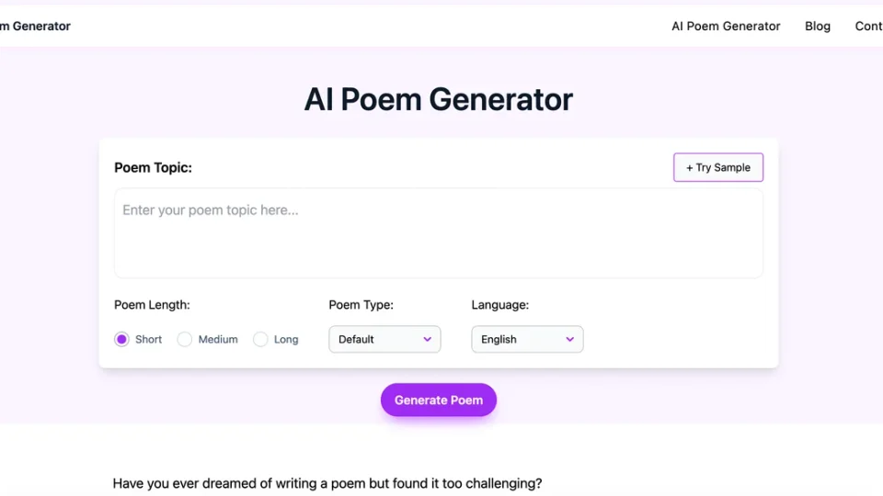Screen dimensions: 883x496
Task: Click the chevron arrow in Poem Type dropdown
Action: [x=428, y=340]
